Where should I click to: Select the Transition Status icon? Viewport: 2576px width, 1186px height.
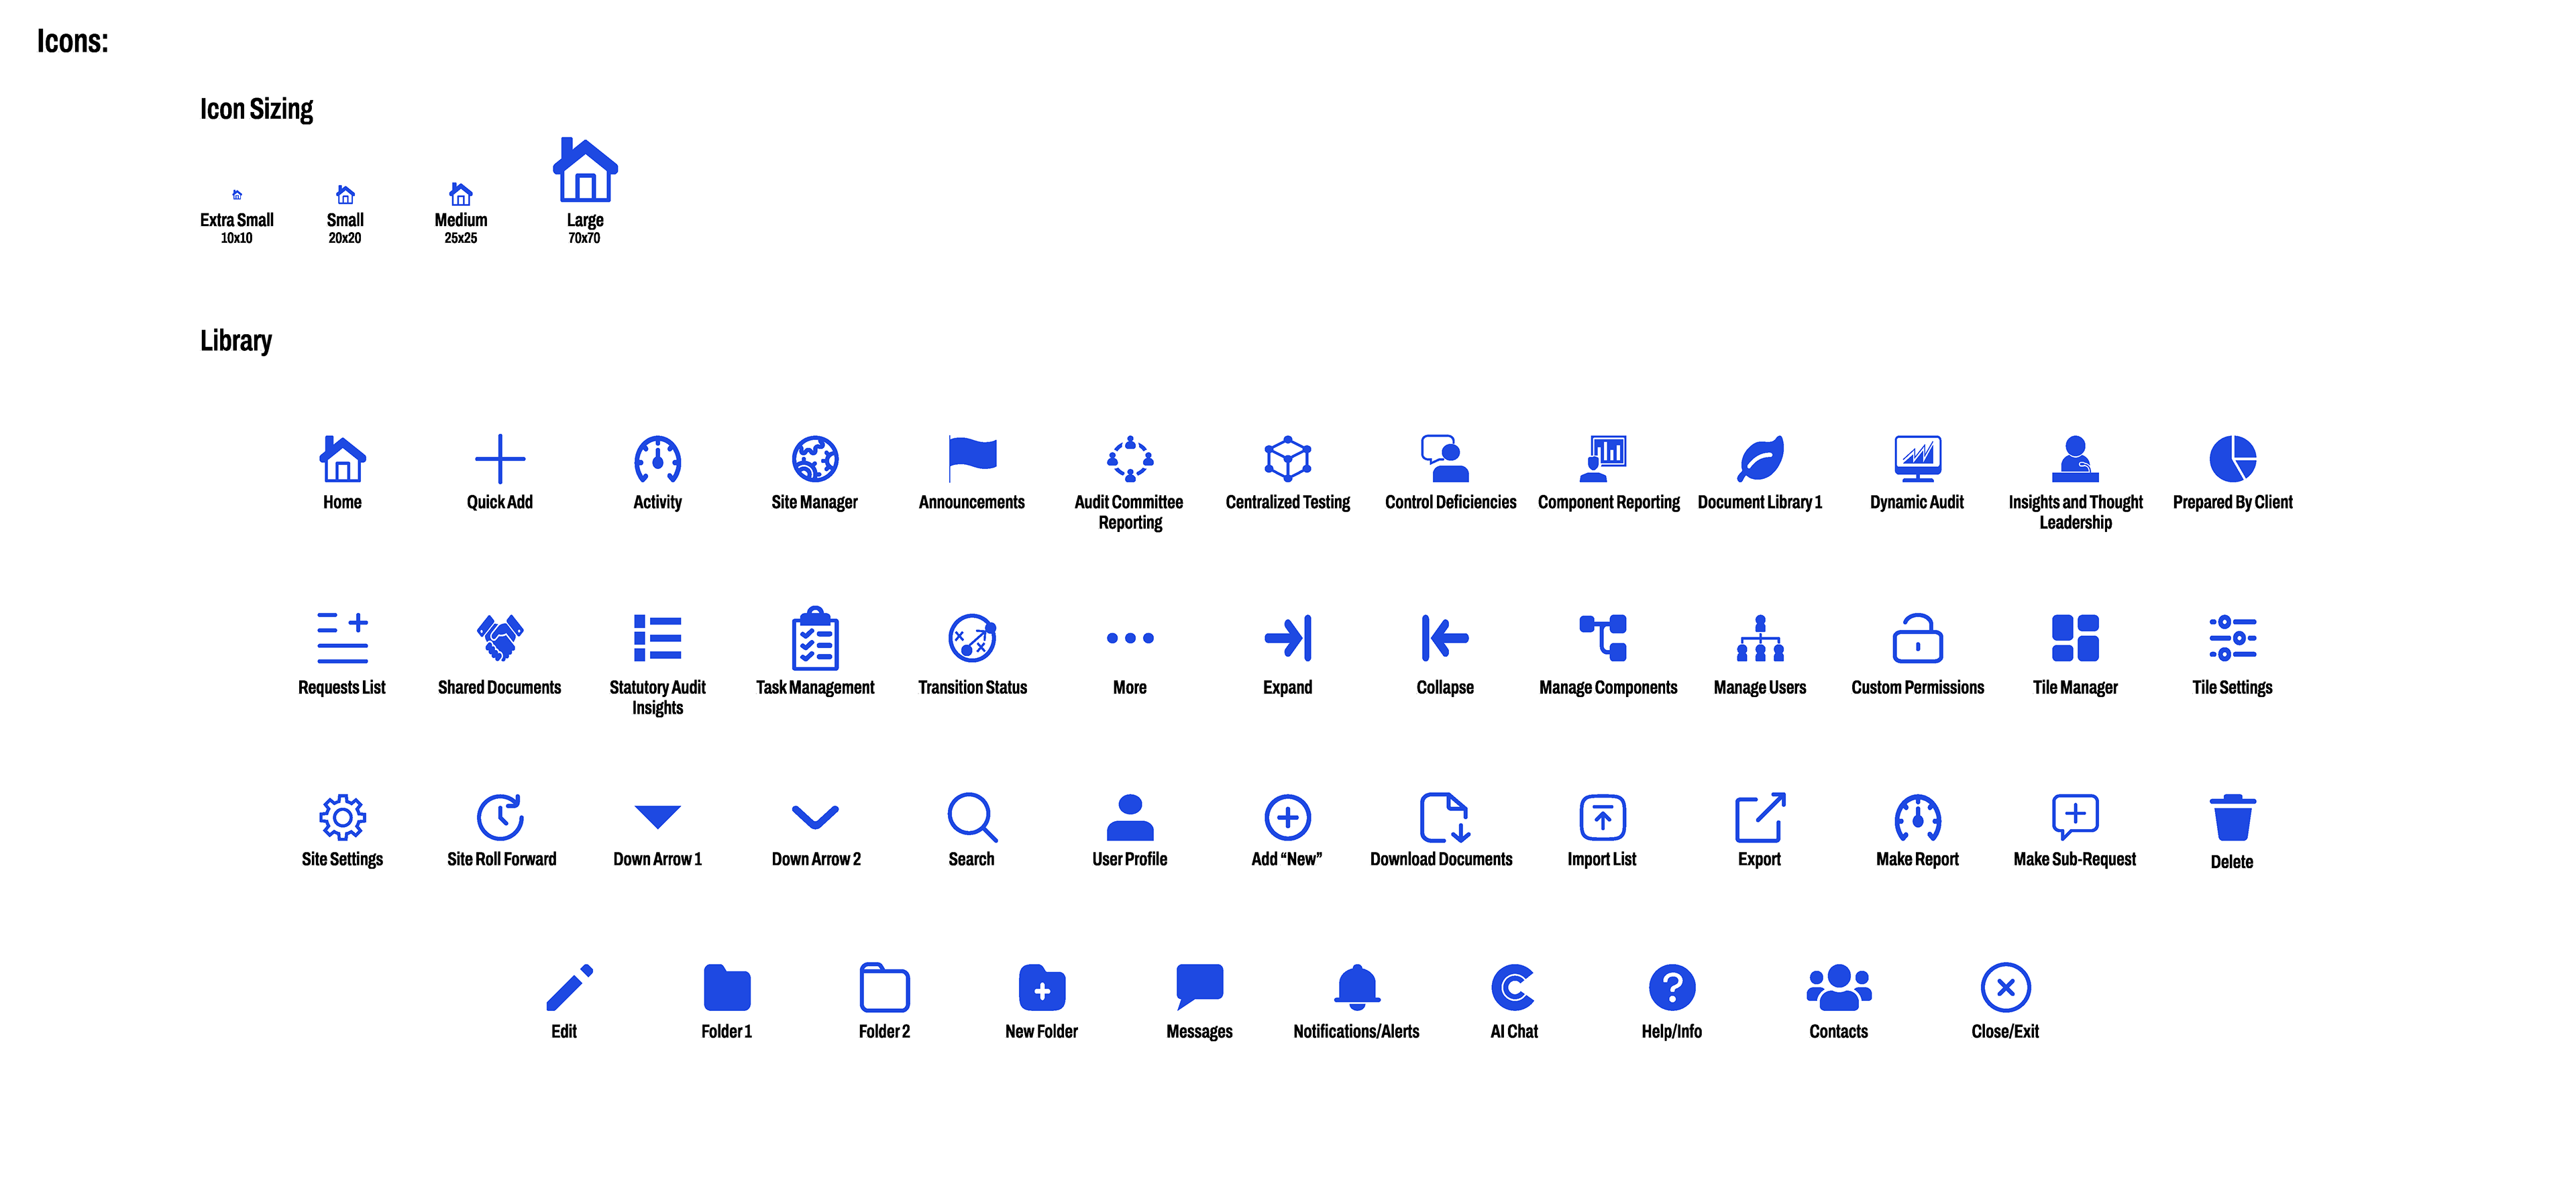972,638
